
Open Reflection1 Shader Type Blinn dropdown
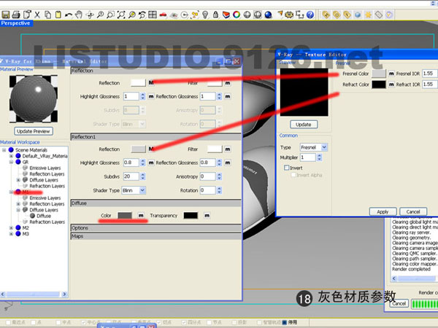click(x=134, y=190)
